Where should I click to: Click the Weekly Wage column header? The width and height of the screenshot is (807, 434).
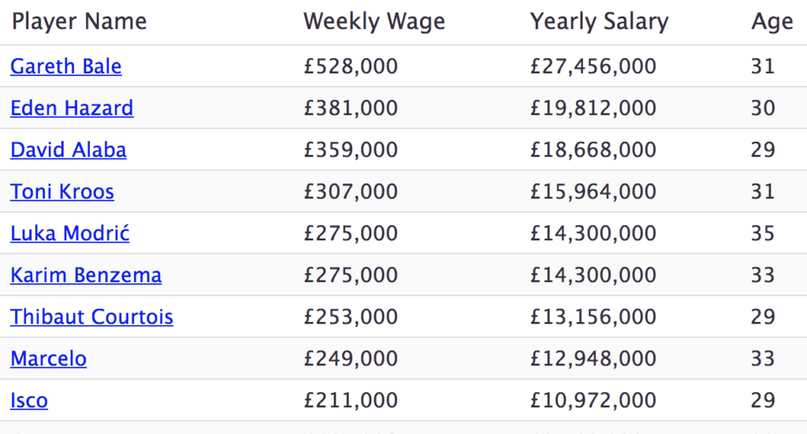[x=374, y=21]
